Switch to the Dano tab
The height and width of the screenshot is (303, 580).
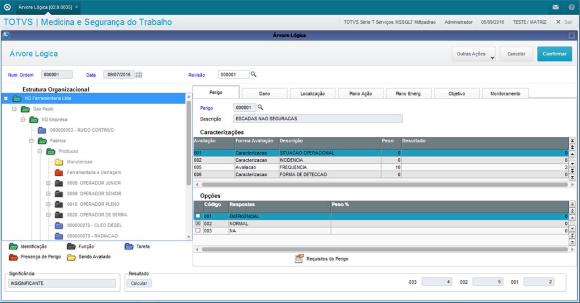click(264, 94)
